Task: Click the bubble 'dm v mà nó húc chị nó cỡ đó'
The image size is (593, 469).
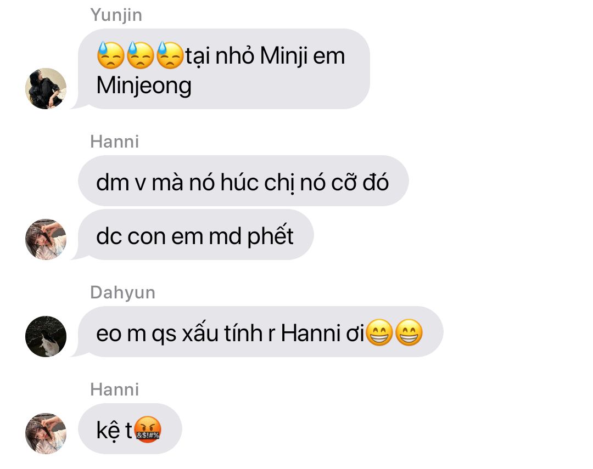Action: click(243, 180)
